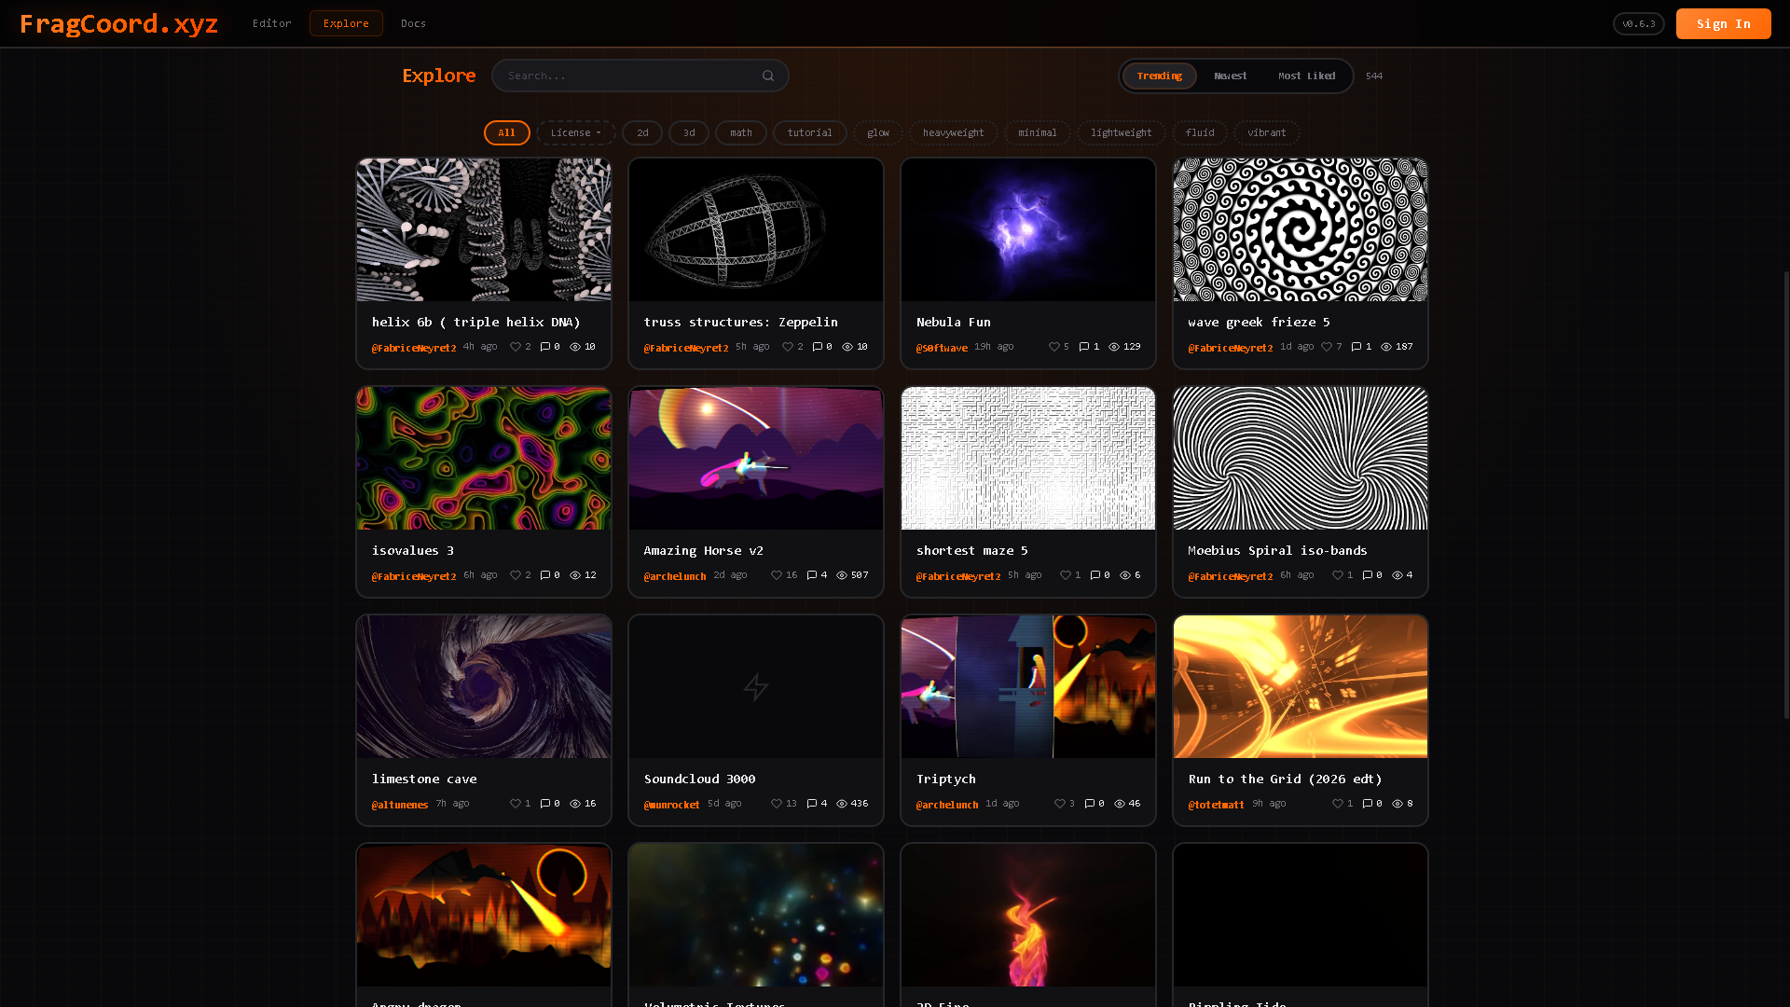This screenshot has height=1007, width=1790.
Task: Toggle the 2d tag filter
Action: click(642, 133)
